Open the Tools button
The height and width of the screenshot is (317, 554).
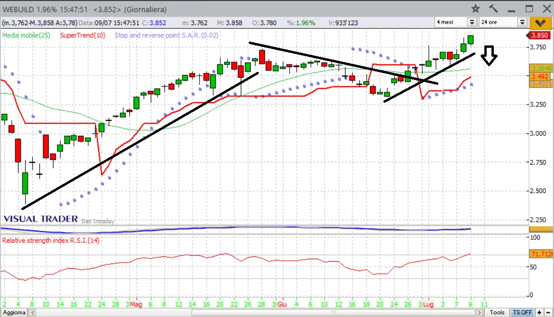[497, 312]
